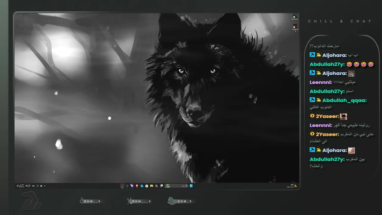This screenshot has height=215, width=382.
Task: Click the 'Abdullah_qqaa:' chat username
Action: (x=344, y=100)
